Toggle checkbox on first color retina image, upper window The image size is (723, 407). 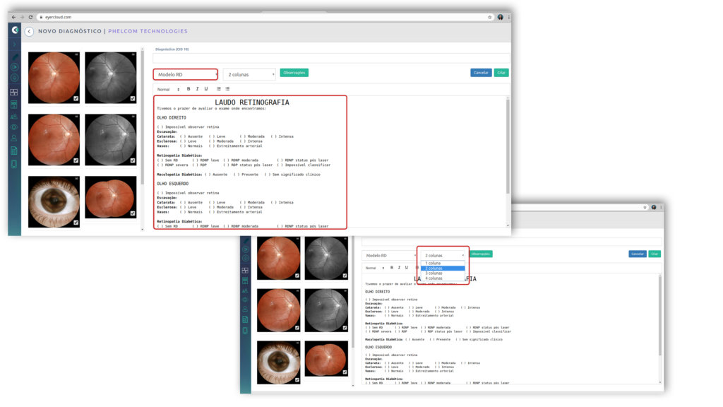(x=76, y=98)
